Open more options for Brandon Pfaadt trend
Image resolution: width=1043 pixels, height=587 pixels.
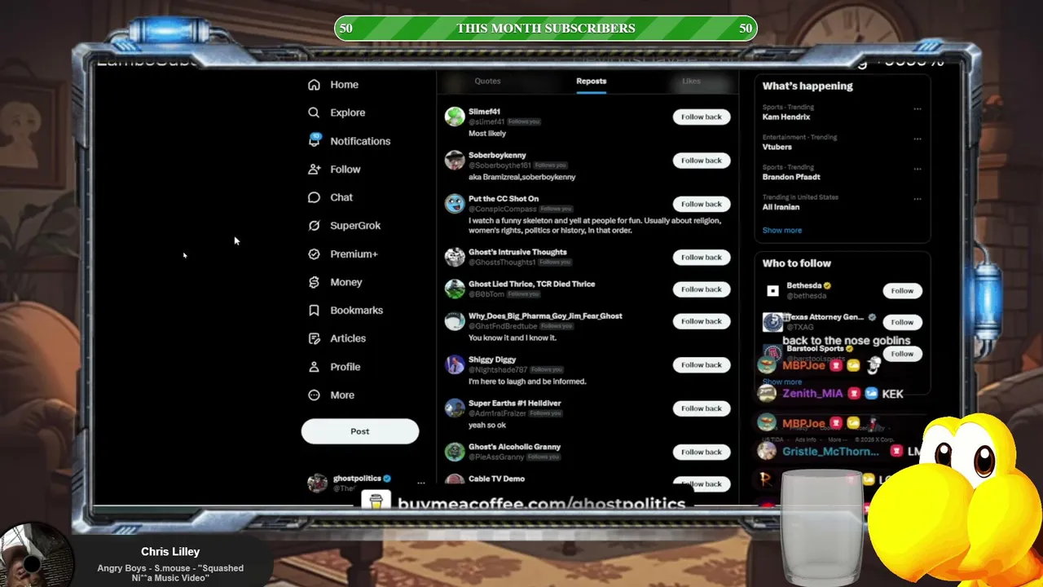pos(918,168)
